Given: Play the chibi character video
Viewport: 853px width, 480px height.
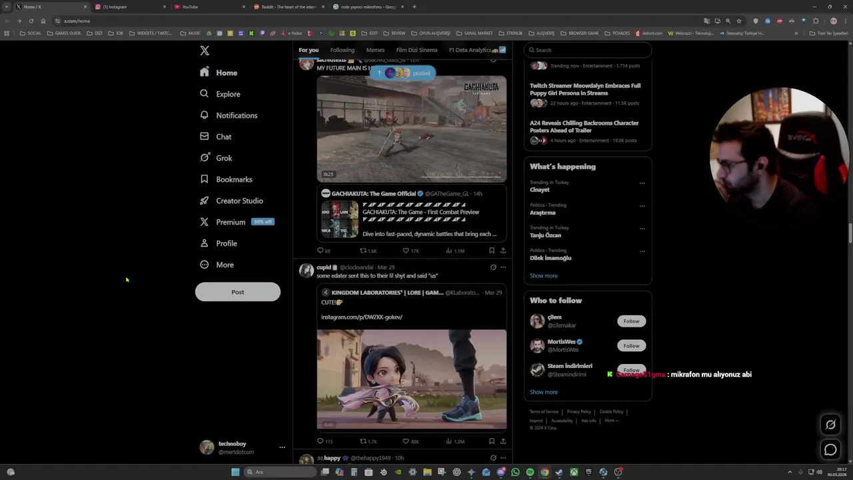Looking at the screenshot, I should [x=412, y=379].
